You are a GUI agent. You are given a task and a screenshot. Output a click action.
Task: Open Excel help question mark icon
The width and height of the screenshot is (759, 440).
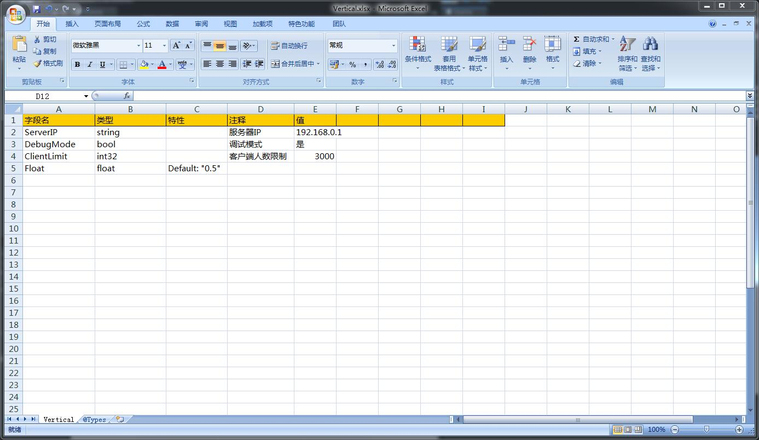(712, 24)
